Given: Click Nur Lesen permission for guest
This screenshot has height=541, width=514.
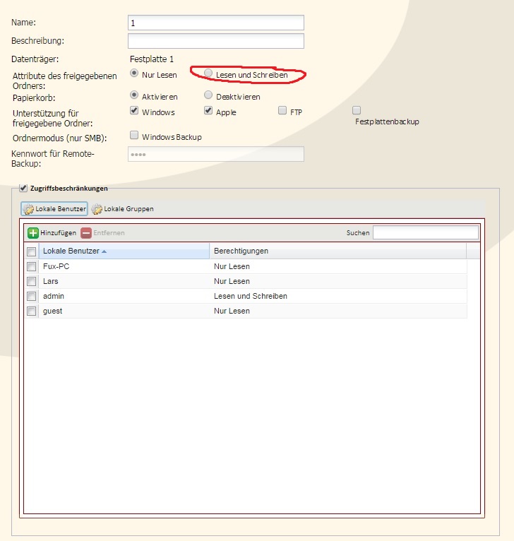Looking at the screenshot, I should (x=232, y=311).
